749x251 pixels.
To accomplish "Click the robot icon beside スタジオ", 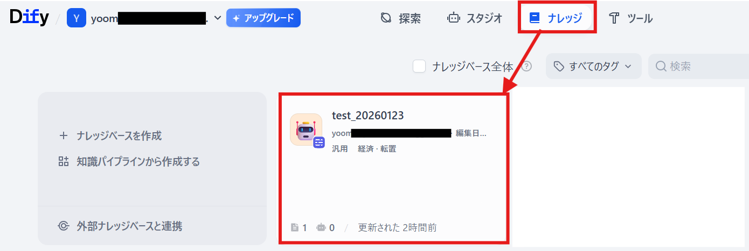I will (454, 18).
